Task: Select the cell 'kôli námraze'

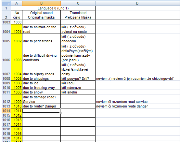Action: point(78,88)
